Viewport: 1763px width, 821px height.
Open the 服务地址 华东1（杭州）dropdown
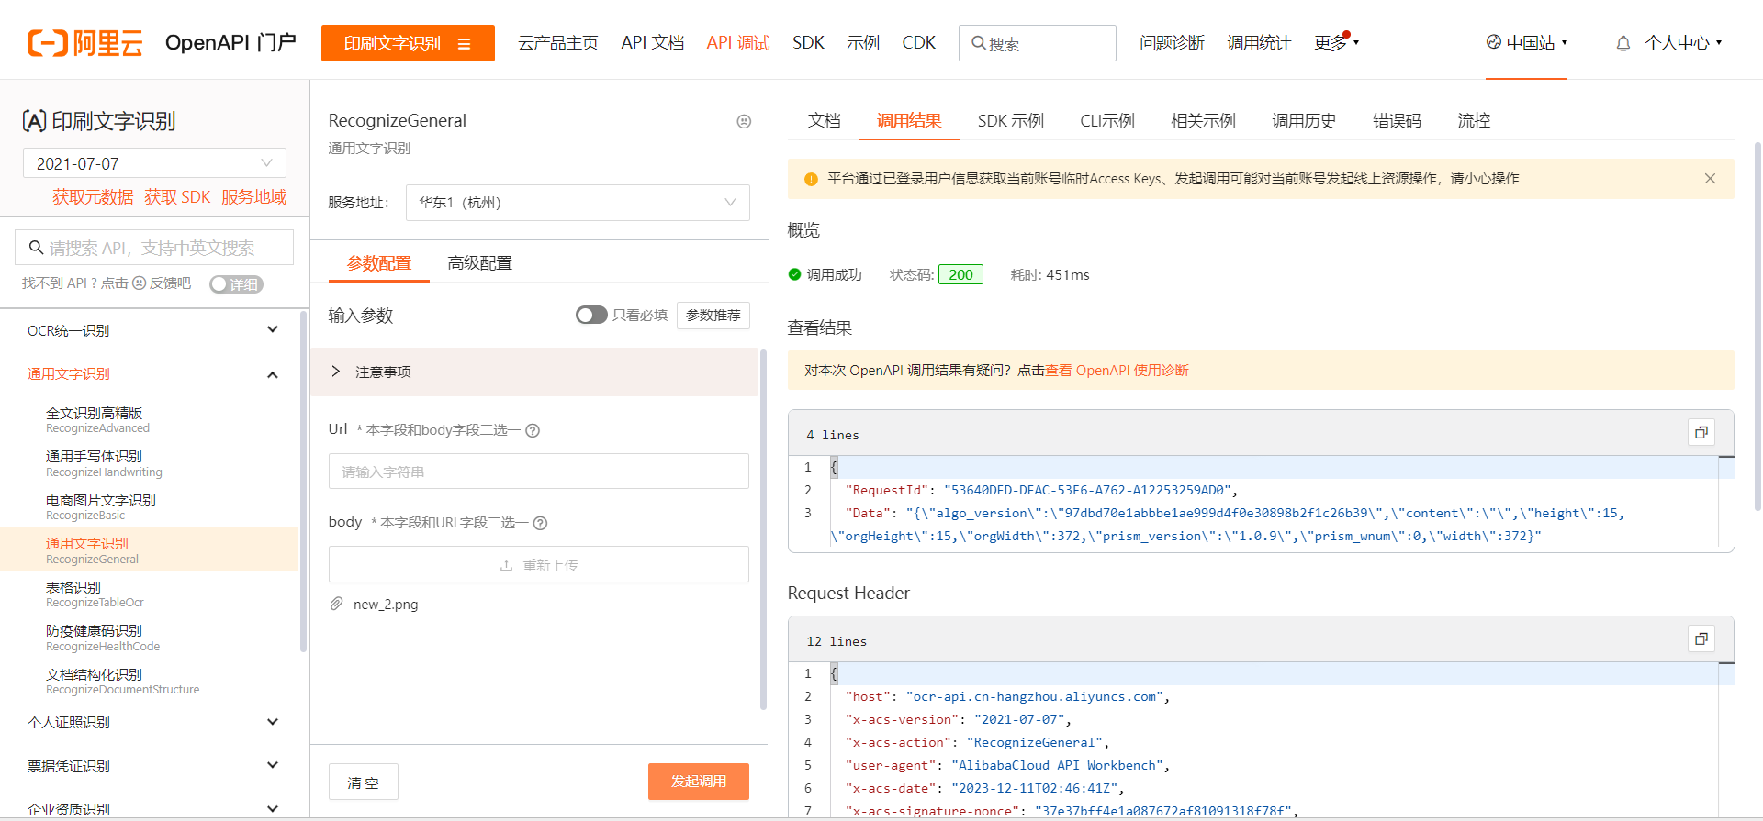[578, 203]
